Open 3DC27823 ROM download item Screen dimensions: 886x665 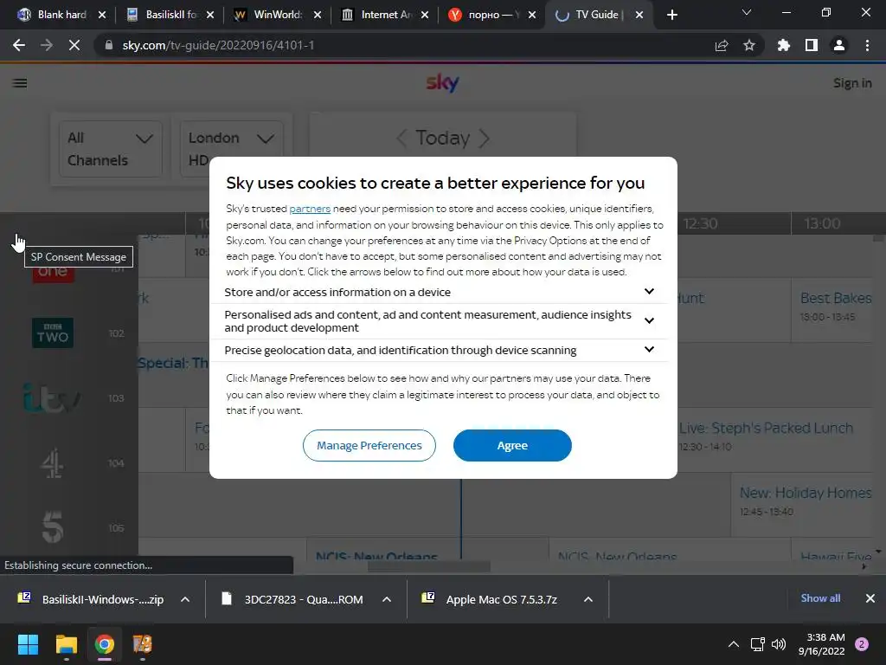click(x=292, y=599)
